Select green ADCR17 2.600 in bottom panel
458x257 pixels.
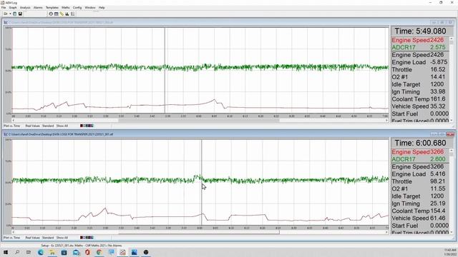pyautogui.click(x=420, y=159)
